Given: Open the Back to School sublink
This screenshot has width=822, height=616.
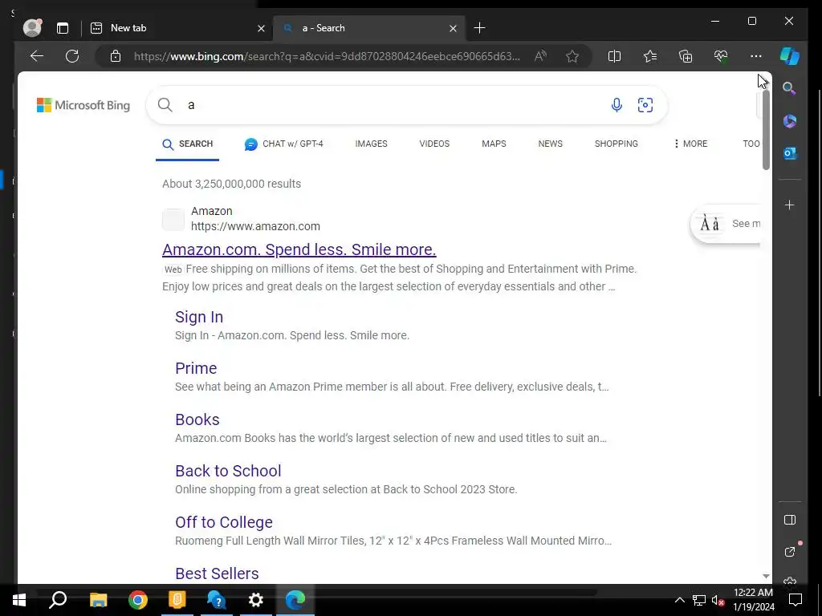Looking at the screenshot, I should (x=228, y=471).
